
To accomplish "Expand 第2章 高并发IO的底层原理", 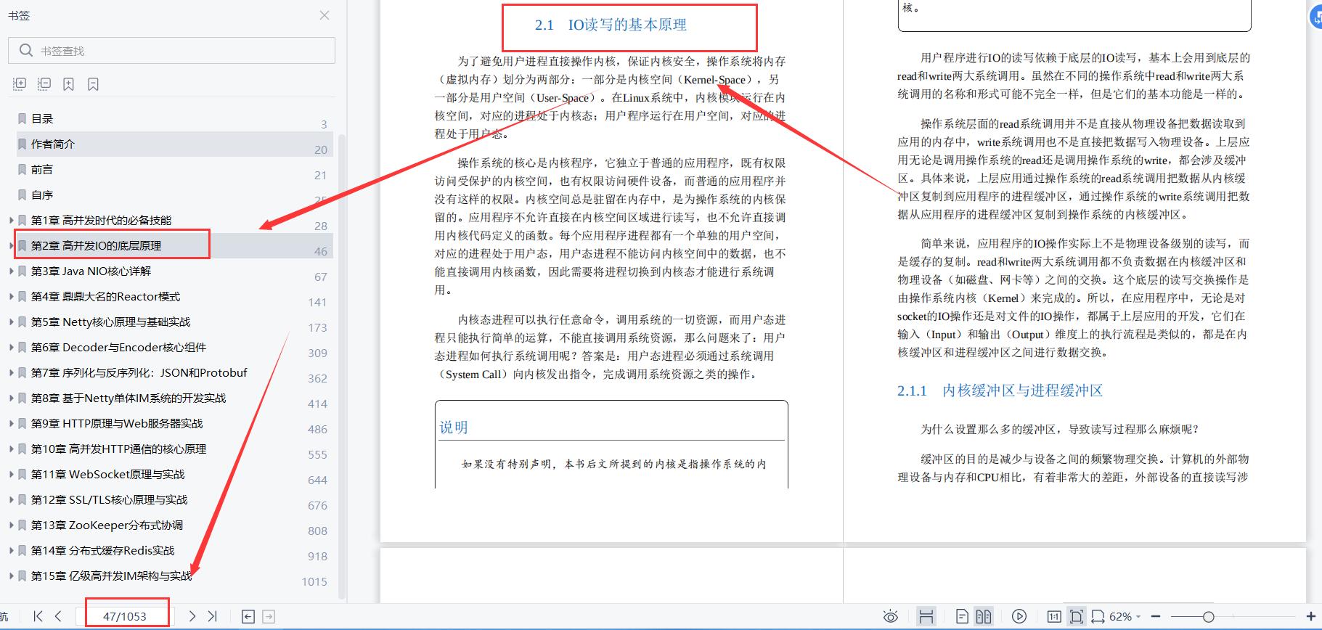I will coord(11,245).
